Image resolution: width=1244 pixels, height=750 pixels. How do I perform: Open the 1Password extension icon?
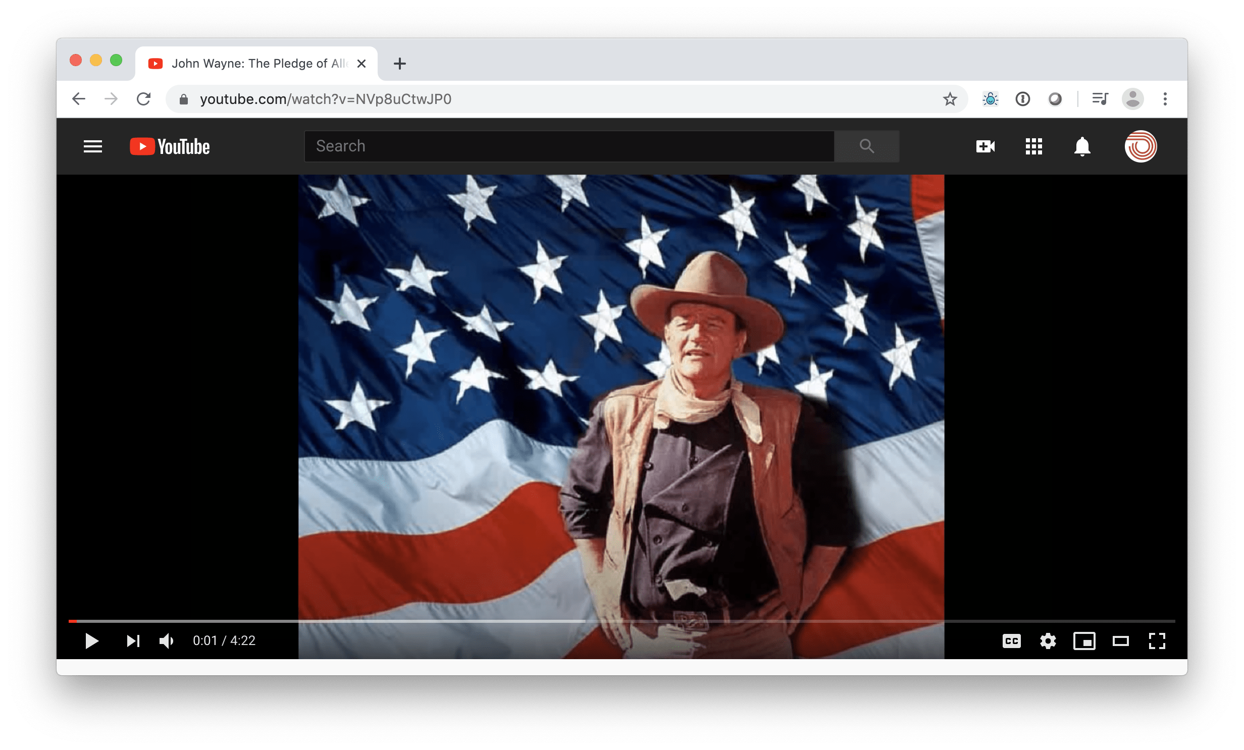(x=1022, y=99)
